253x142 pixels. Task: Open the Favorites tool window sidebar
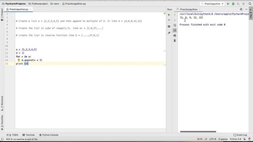(2, 123)
